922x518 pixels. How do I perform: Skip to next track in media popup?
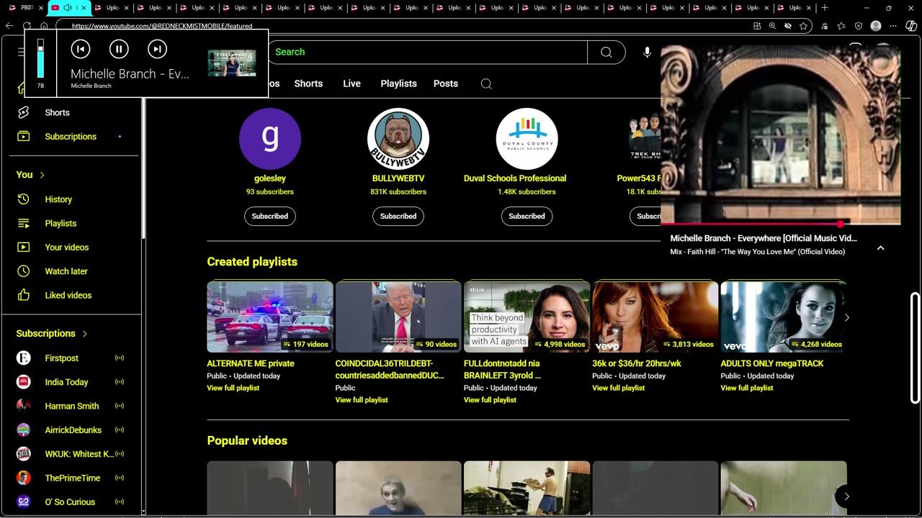coord(157,49)
